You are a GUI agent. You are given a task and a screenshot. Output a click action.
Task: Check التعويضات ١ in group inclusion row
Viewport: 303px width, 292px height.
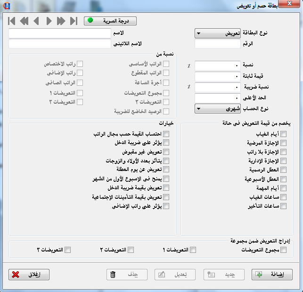(x=193, y=250)
